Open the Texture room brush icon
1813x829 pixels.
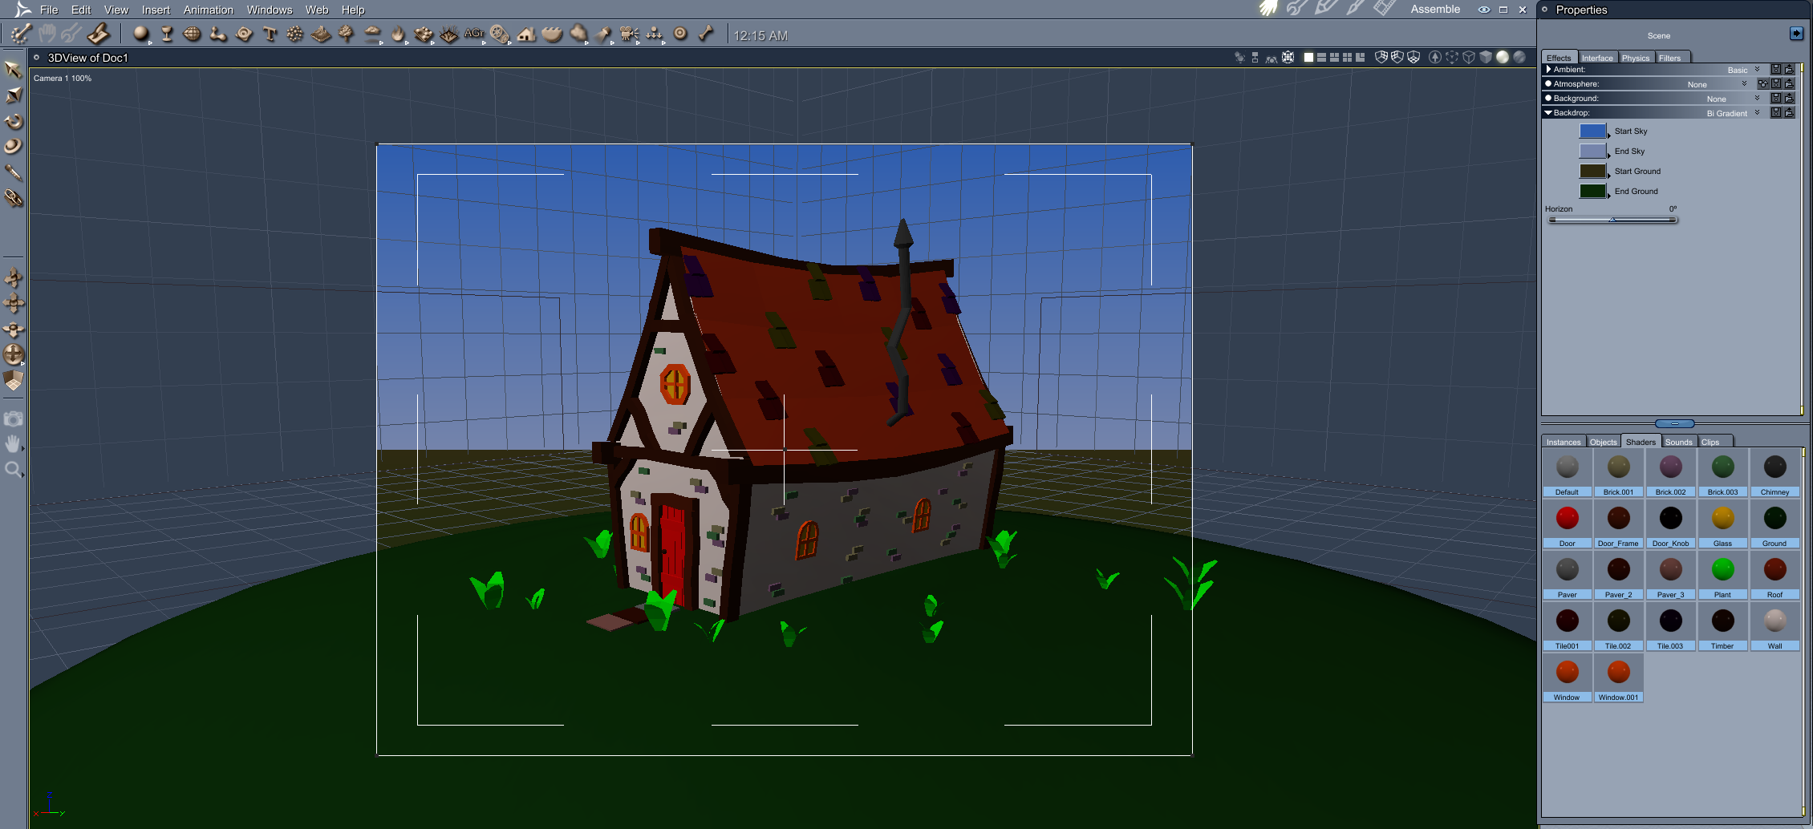[1356, 9]
